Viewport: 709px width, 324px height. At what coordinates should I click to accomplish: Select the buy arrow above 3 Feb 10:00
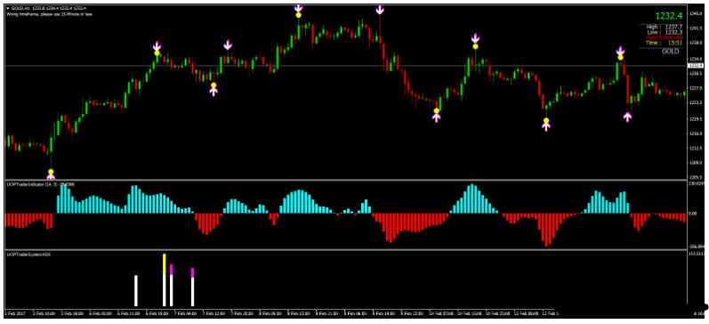pyautogui.click(x=51, y=176)
